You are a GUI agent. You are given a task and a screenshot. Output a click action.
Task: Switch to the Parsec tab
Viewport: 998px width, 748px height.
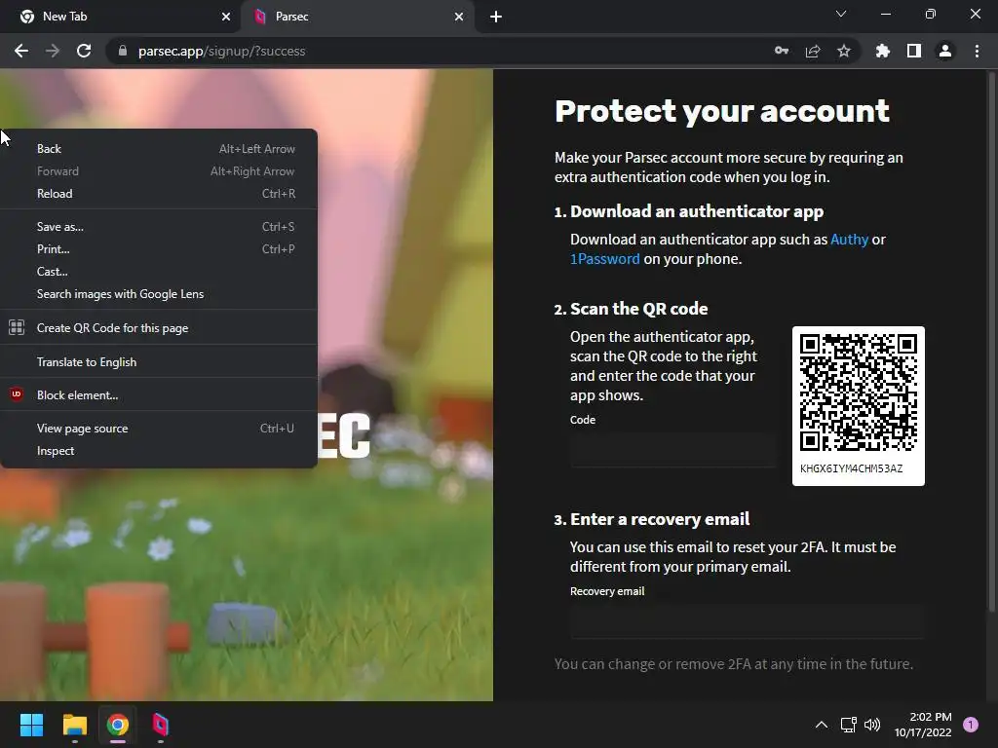357,17
